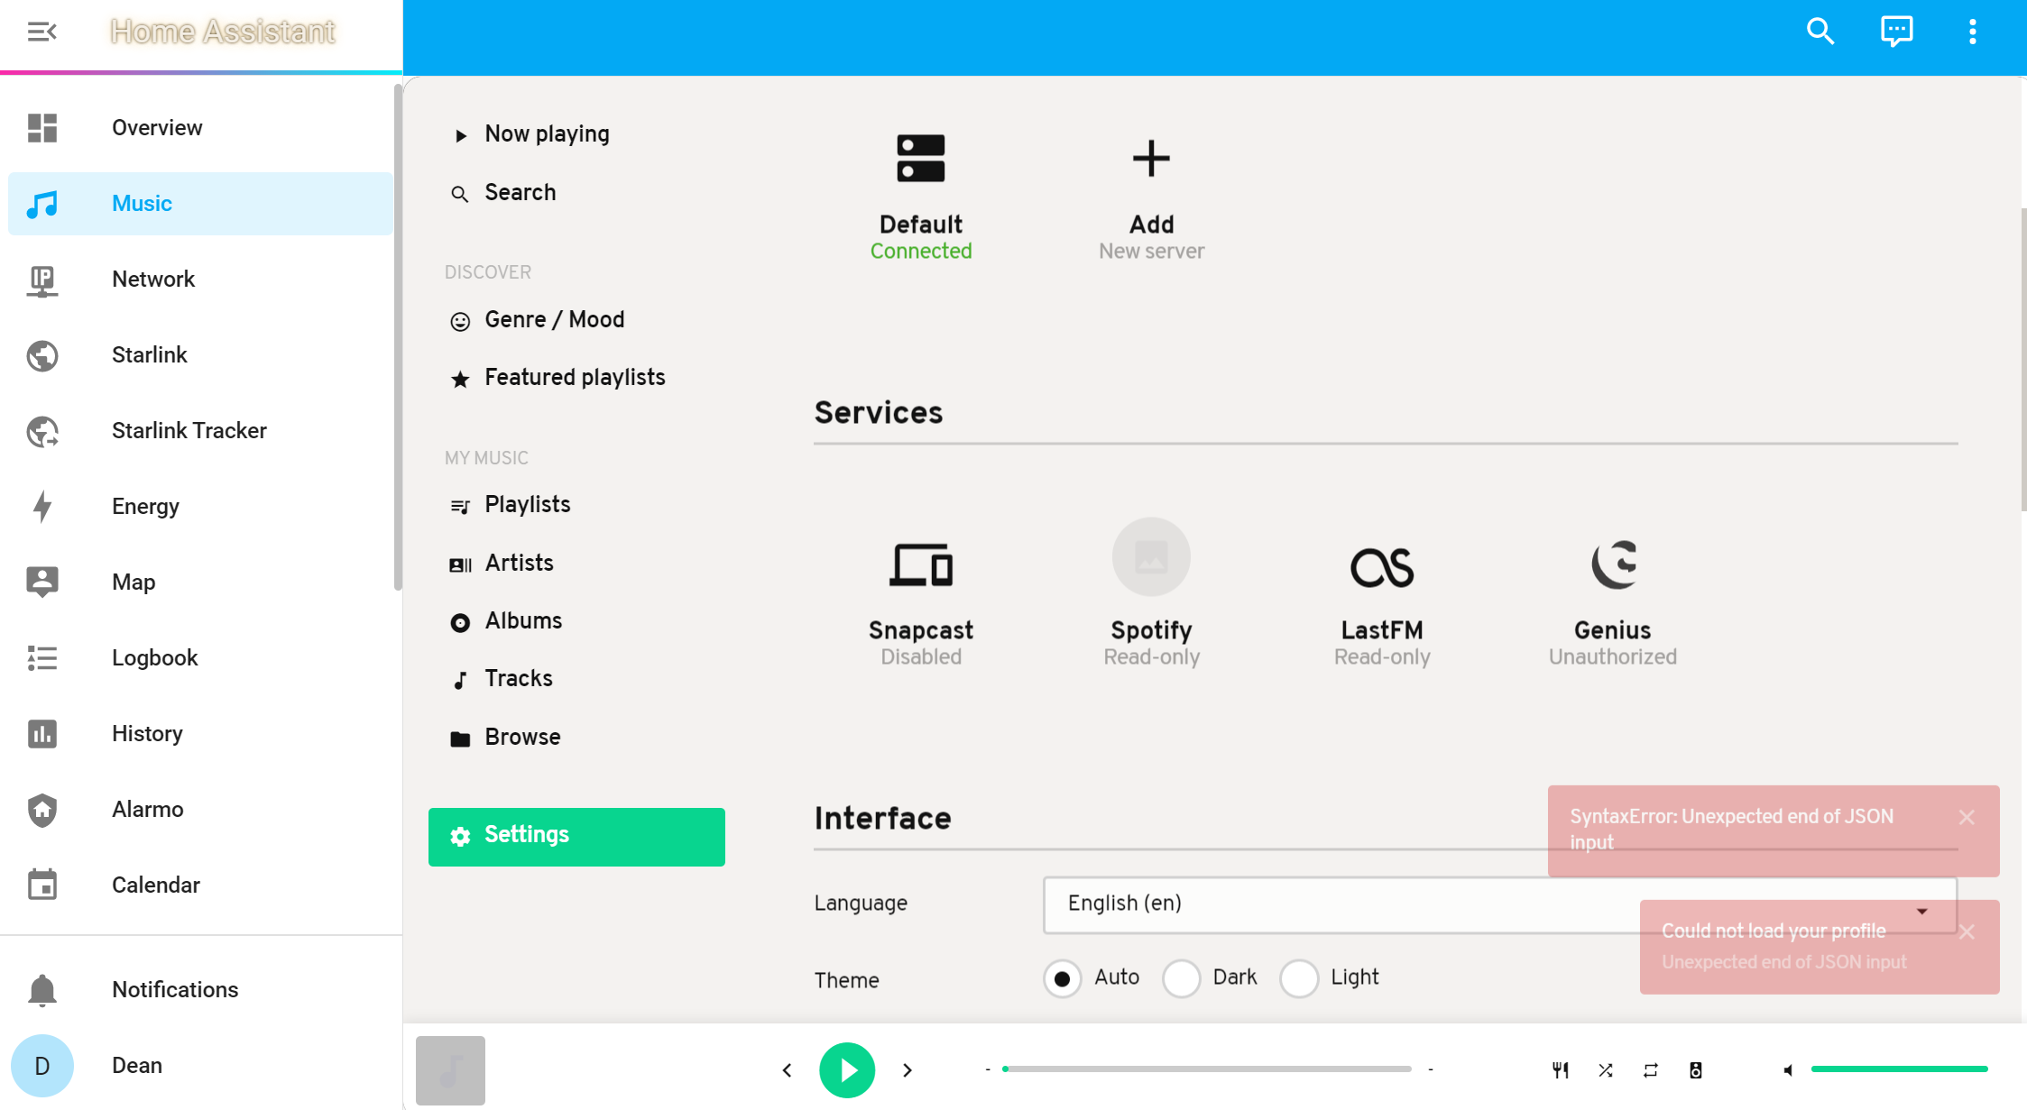
Task: Select the Spotify service
Action: tap(1151, 595)
